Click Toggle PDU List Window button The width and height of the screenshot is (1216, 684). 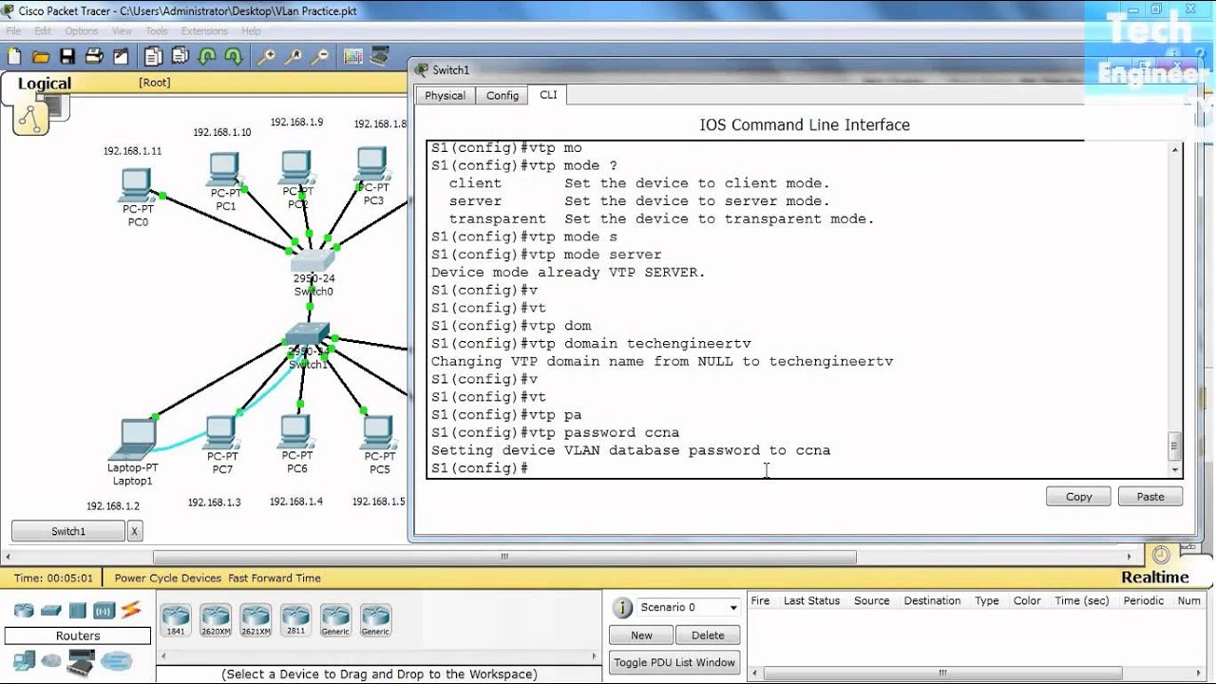coord(674,662)
